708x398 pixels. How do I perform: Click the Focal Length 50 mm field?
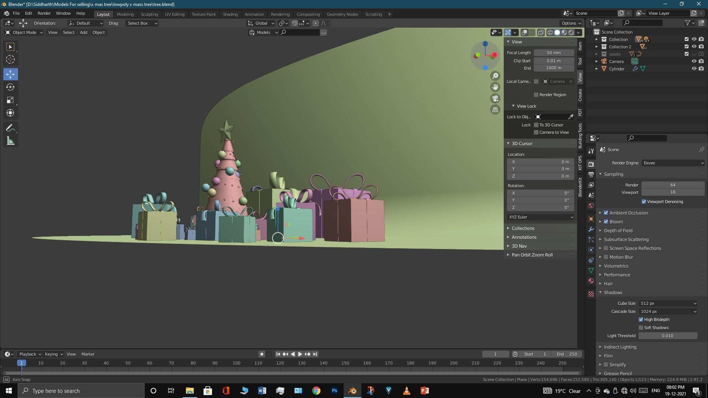pyautogui.click(x=554, y=53)
